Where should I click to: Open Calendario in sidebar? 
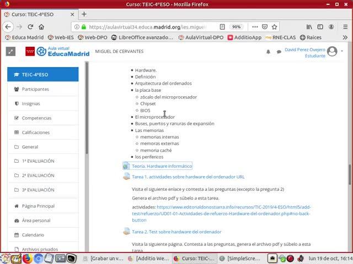pos(43,235)
